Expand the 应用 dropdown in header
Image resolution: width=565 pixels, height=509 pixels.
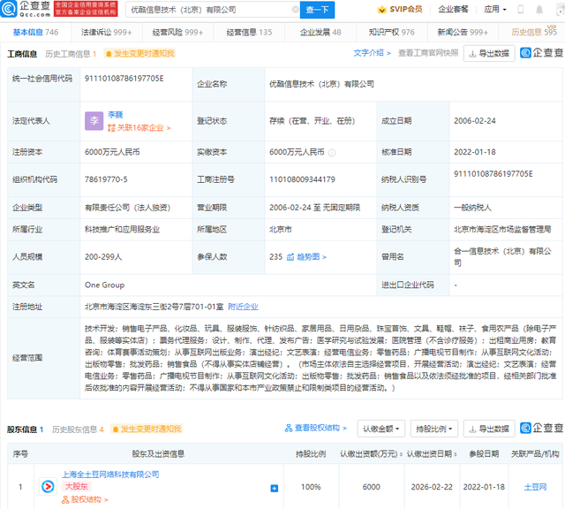pos(494,10)
